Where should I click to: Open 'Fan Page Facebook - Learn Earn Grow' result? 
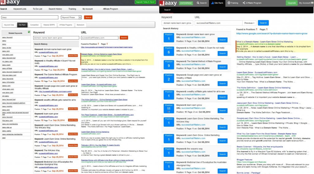107,115
